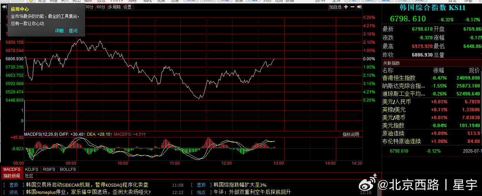Open 午评 article on 外部双重利空
This screenshot has height=196, width=482.
252,192
